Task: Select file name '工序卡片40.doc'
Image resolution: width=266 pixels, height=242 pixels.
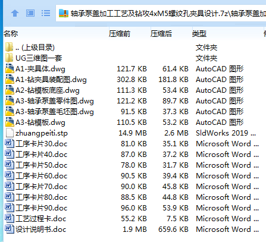Action: click(x=41, y=155)
